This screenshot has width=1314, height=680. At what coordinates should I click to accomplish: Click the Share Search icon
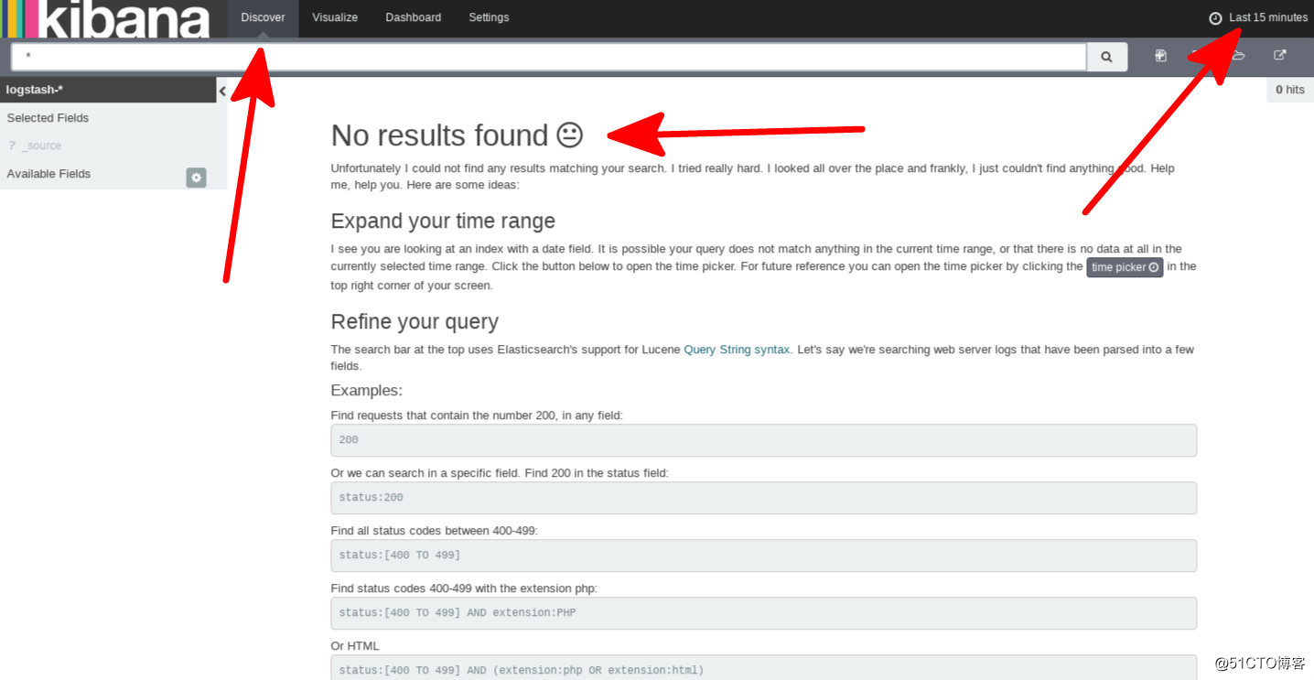[x=1280, y=56]
